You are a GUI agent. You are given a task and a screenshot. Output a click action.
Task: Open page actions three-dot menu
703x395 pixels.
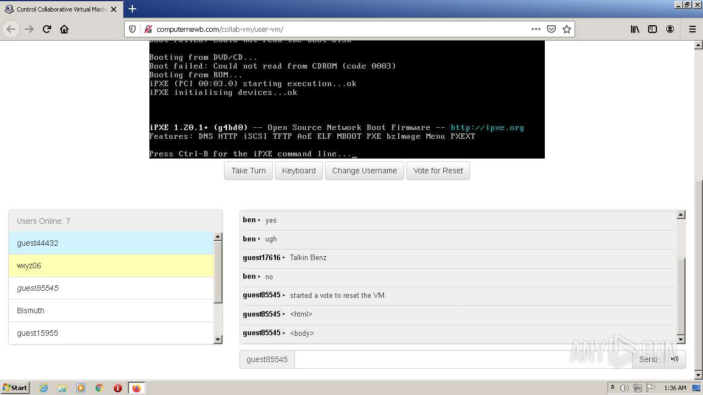pos(536,29)
